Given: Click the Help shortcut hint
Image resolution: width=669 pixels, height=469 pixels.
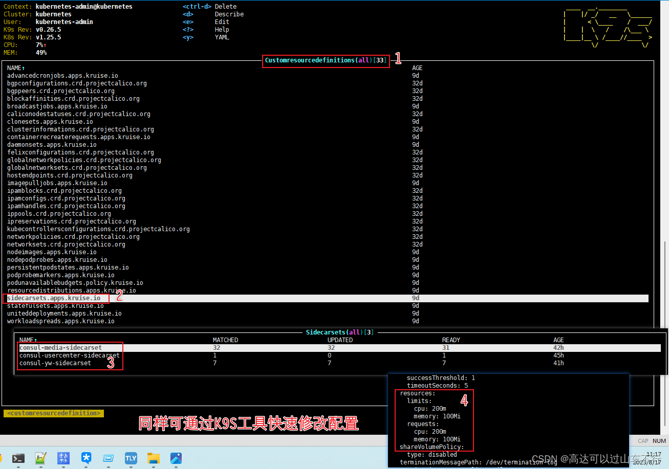Looking at the screenshot, I should click(x=222, y=30).
